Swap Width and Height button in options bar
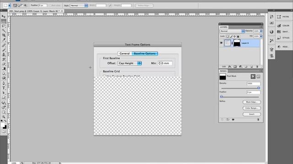This screenshot has height=164, width=293. click(110, 5)
